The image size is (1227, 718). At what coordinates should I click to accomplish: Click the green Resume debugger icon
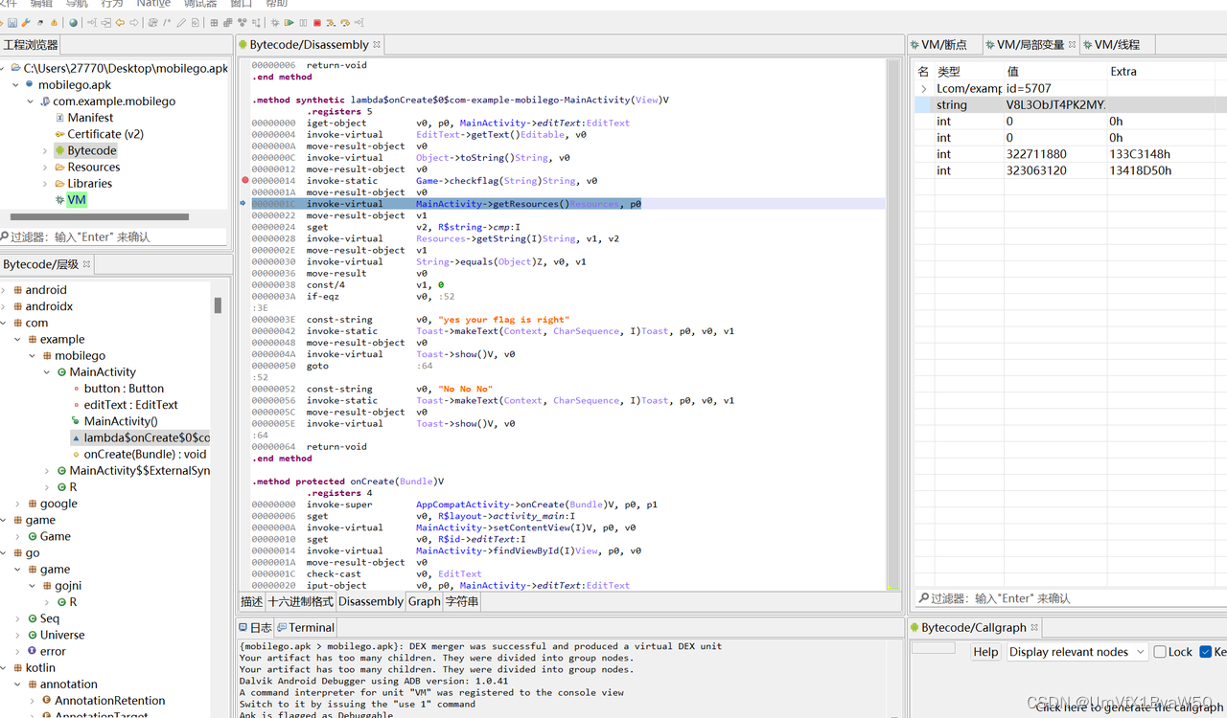click(289, 22)
